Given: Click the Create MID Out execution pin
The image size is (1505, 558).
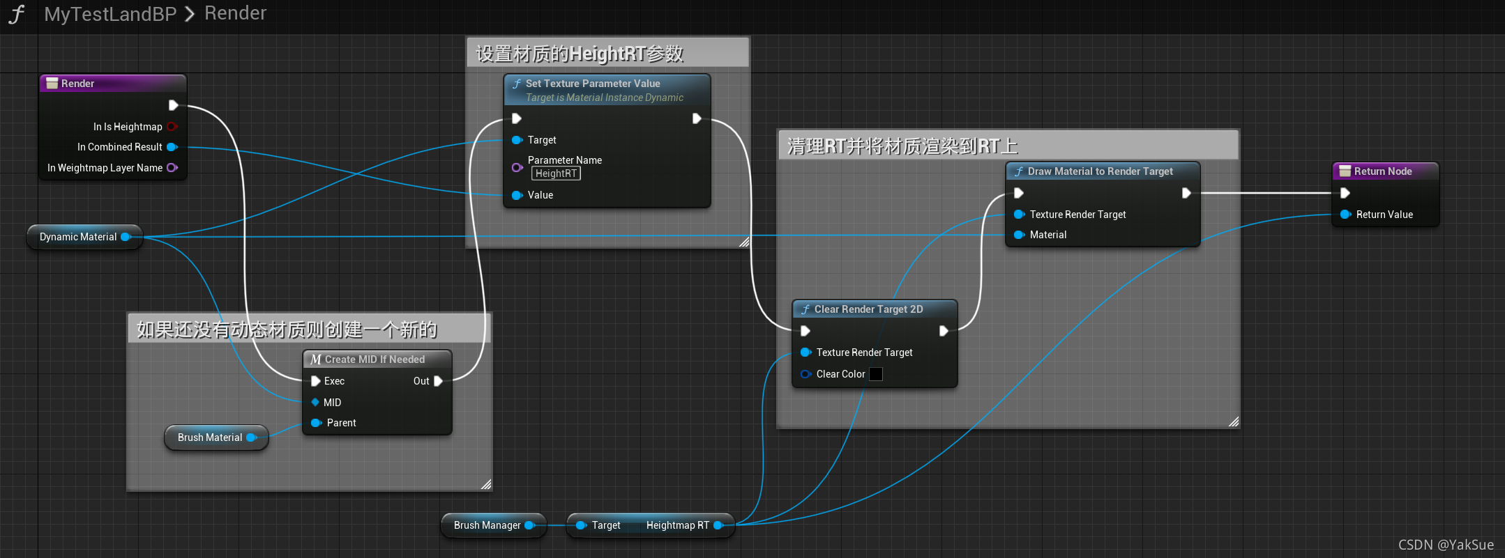Looking at the screenshot, I should (438, 381).
